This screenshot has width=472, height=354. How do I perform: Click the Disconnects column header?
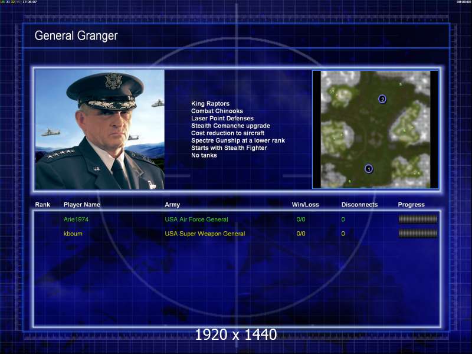pyautogui.click(x=359, y=205)
